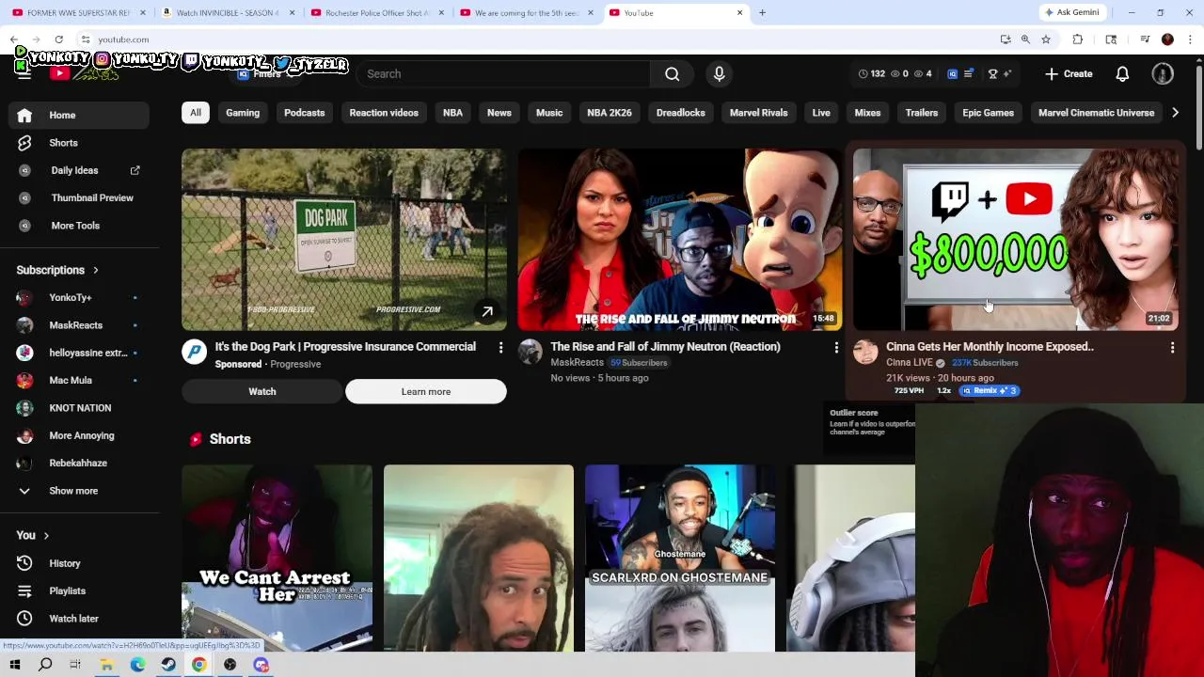Open the Jimmy Neutron reaction thumbnail

pyautogui.click(x=679, y=239)
